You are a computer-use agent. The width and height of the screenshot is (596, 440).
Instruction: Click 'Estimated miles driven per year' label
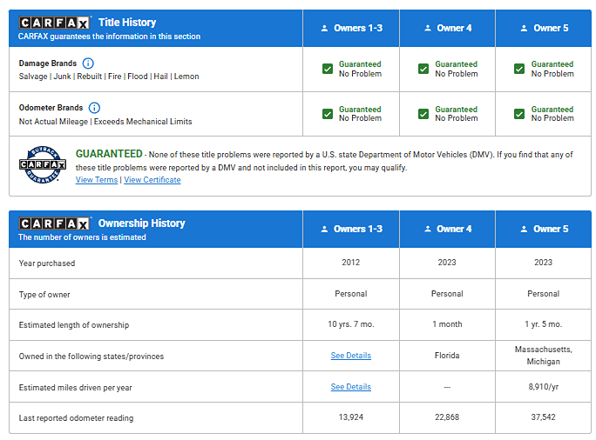point(75,387)
